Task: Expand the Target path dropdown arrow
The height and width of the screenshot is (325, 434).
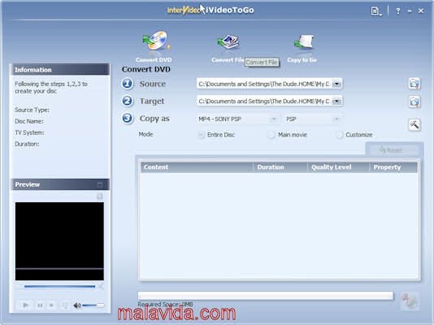Action: tap(336, 102)
